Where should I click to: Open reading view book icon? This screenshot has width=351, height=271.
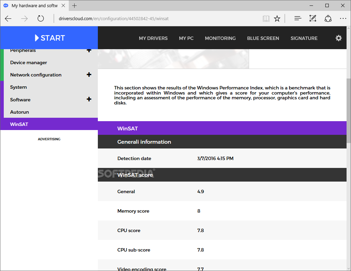266,18
